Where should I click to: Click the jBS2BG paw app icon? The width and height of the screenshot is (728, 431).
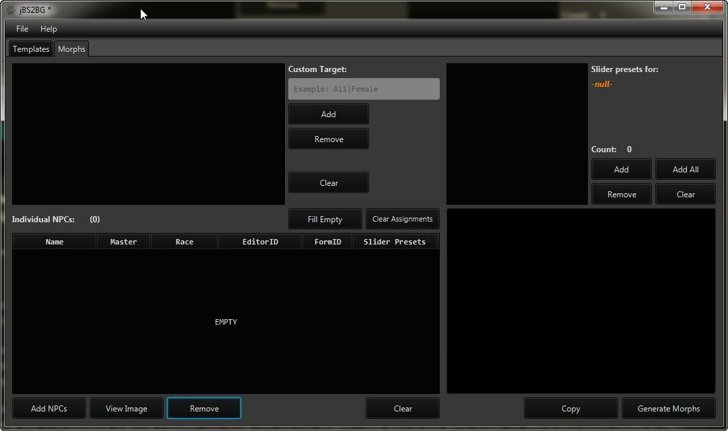click(x=11, y=9)
